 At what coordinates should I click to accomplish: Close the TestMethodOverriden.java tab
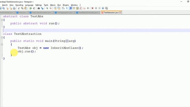(99, 12)
